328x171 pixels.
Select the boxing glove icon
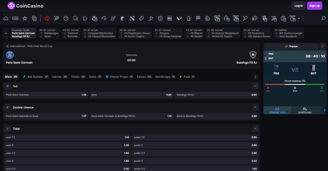(x=141, y=18)
